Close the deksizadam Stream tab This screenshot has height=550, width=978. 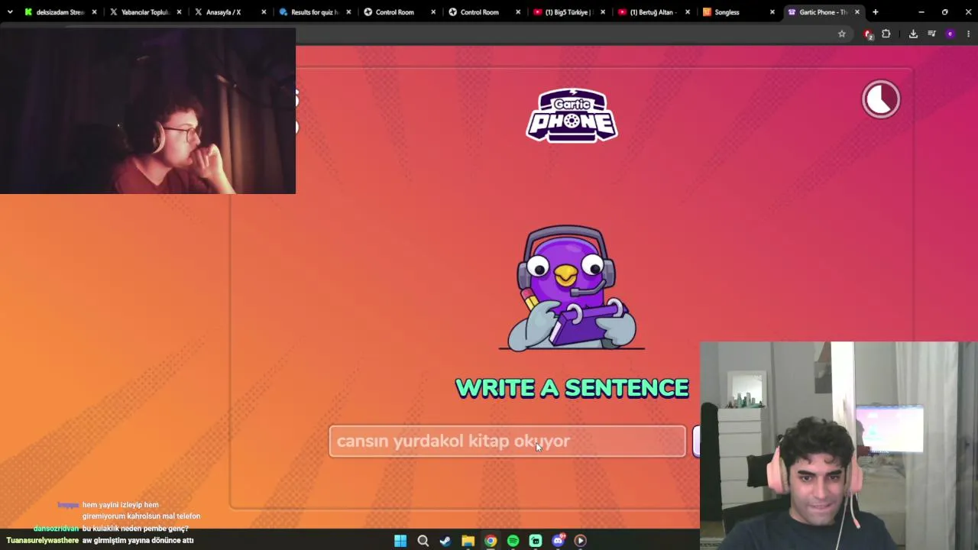(95, 12)
